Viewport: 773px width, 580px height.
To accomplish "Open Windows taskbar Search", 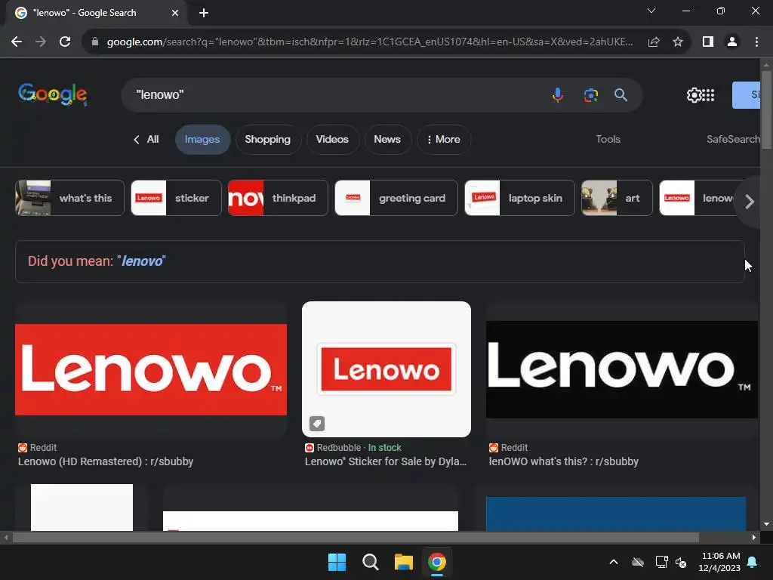I will coord(370,562).
